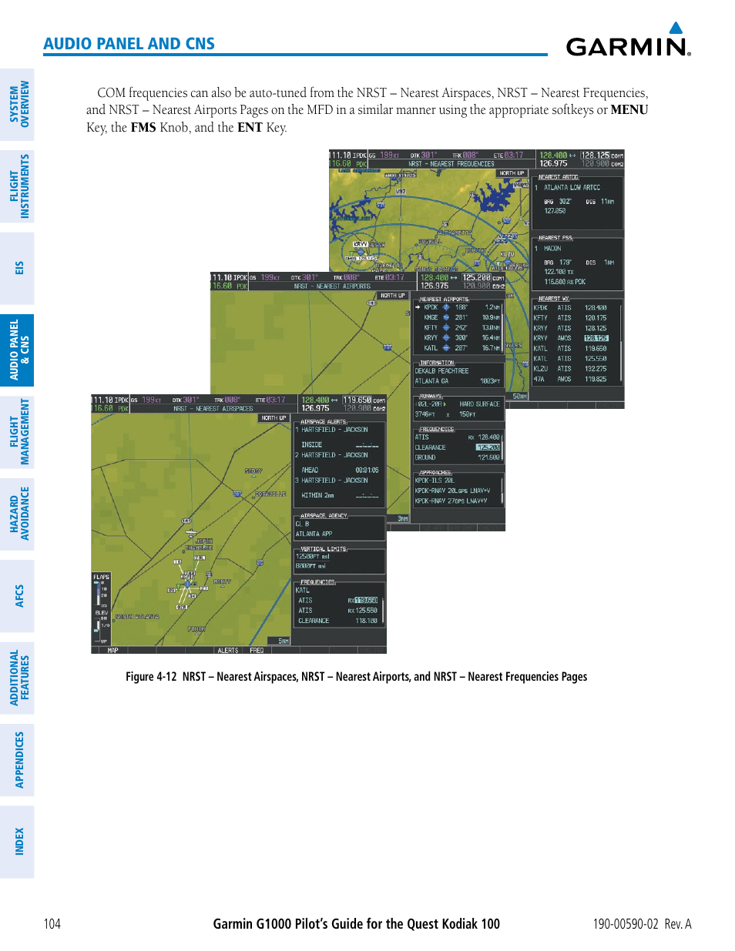Click the Figure 4-12 caption
This screenshot has width=735, height=951.
(356, 676)
